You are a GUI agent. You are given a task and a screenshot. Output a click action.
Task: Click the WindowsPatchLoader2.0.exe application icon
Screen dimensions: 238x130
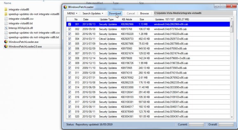(x=6, y=46)
